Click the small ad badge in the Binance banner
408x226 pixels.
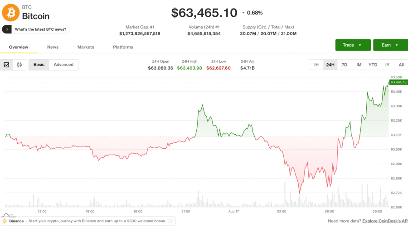[x=171, y=221]
